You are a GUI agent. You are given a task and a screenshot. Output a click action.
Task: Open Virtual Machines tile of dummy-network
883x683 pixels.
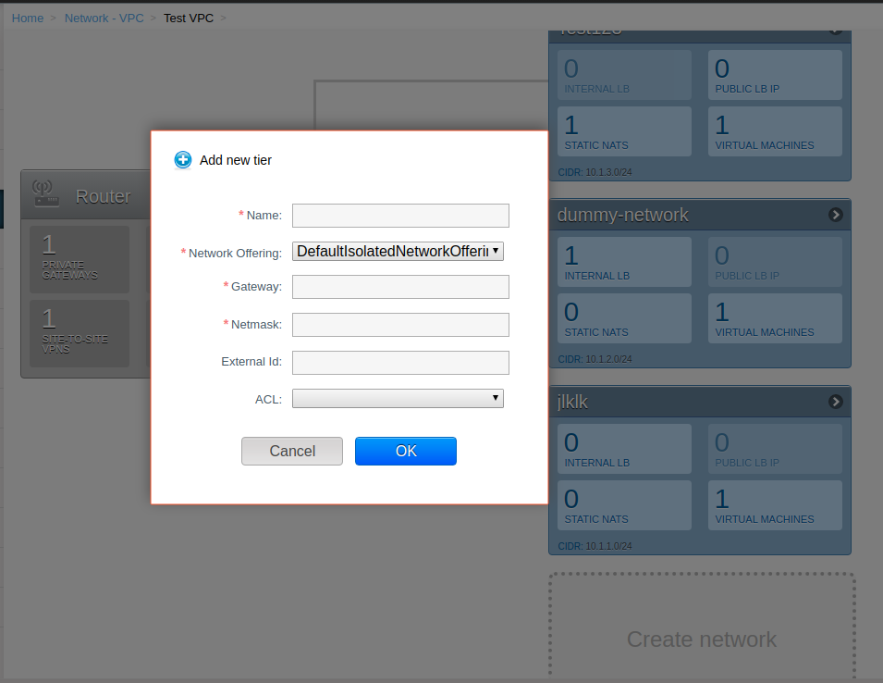(x=775, y=318)
